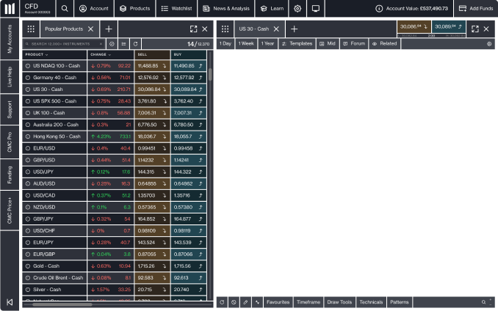Open News & Analysis menu
This screenshot has height=311, width=498.
[226, 9]
